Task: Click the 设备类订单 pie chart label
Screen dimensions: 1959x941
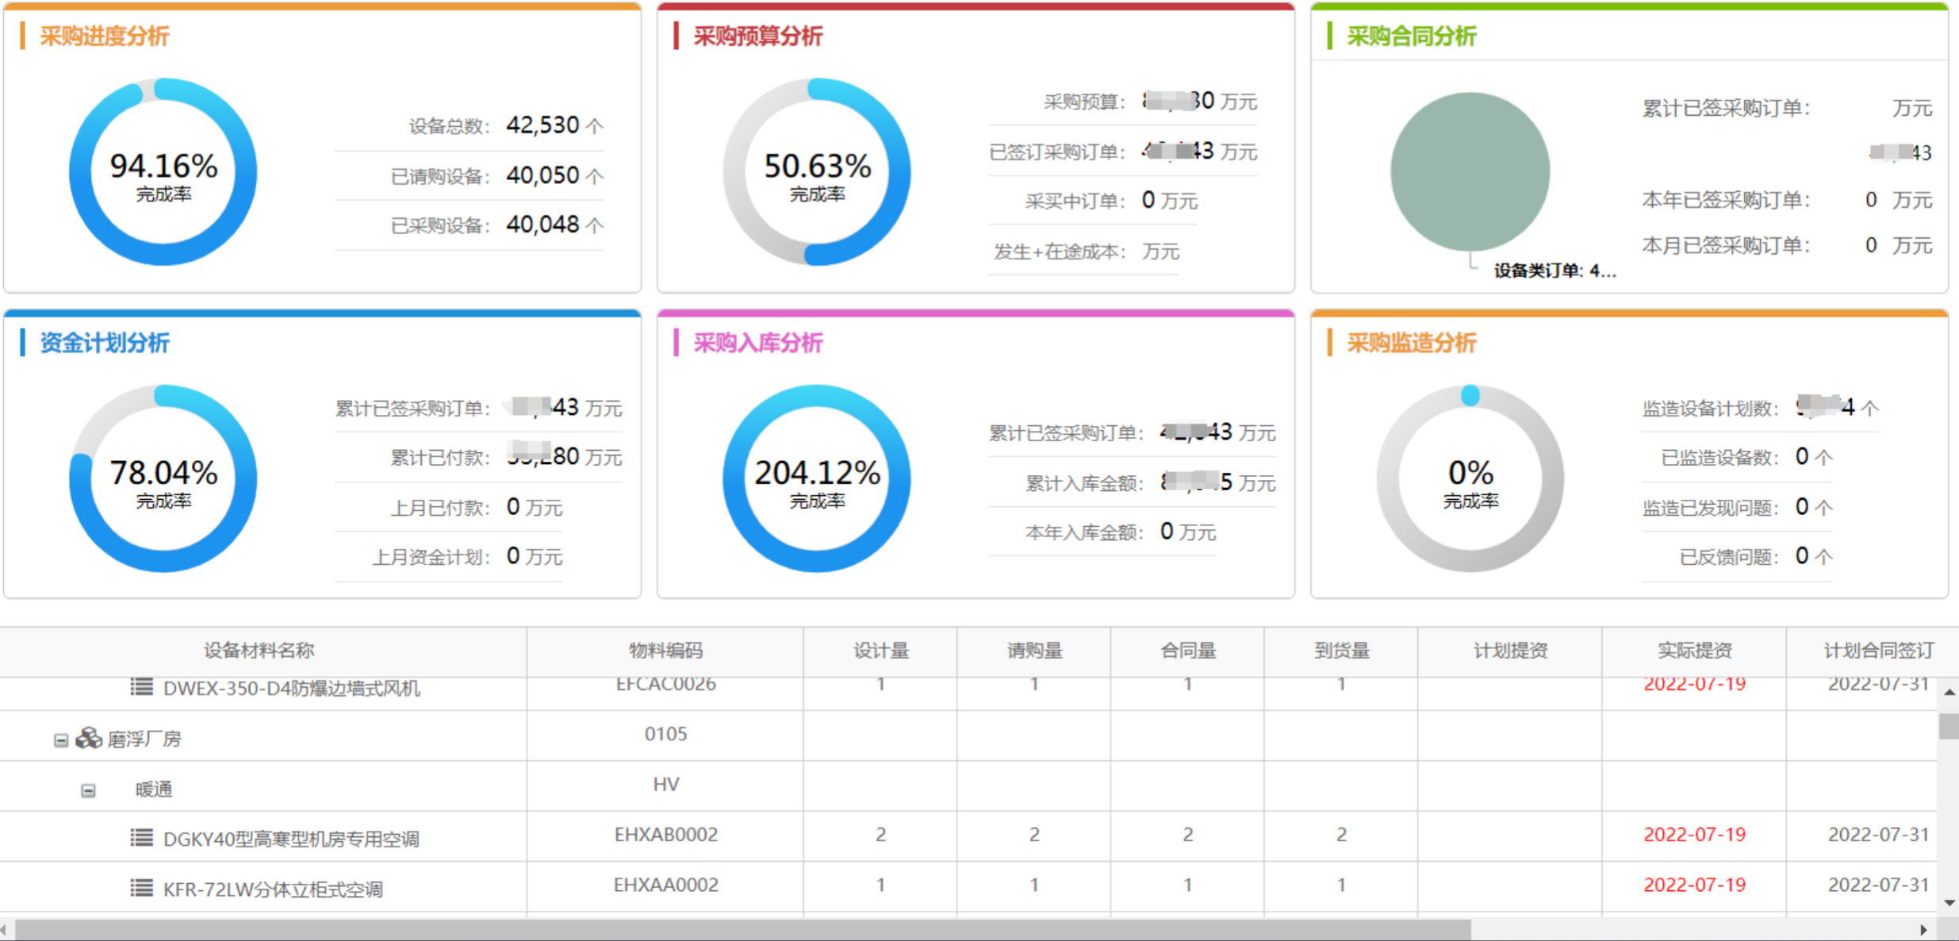Action: [1554, 271]
